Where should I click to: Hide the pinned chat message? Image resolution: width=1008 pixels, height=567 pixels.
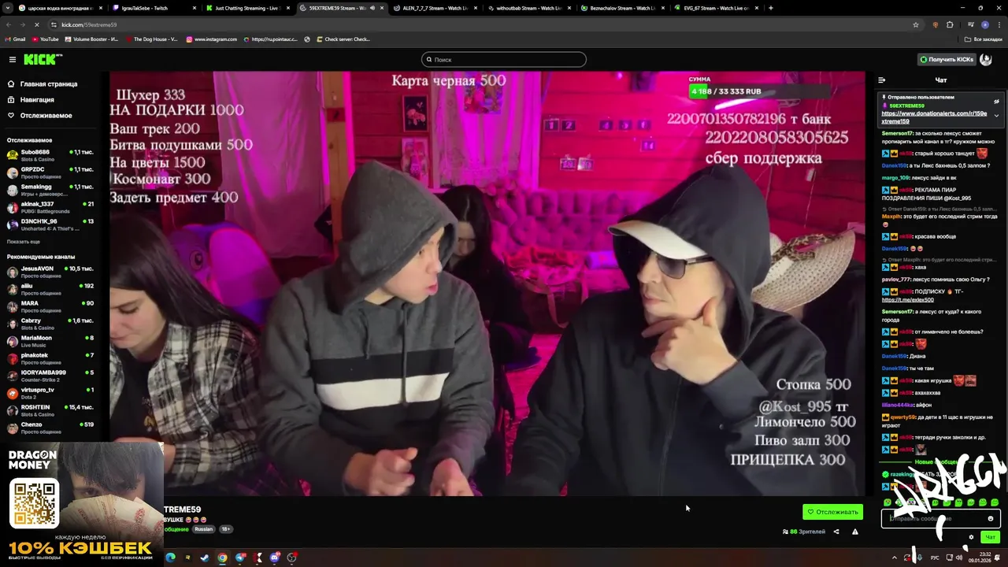click(x=996, y=101)
